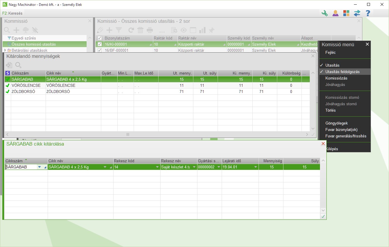Close the Kitárolandó mennyiségek panel
The height and width of the screenshot is (247, 389).
click(313, 56)
